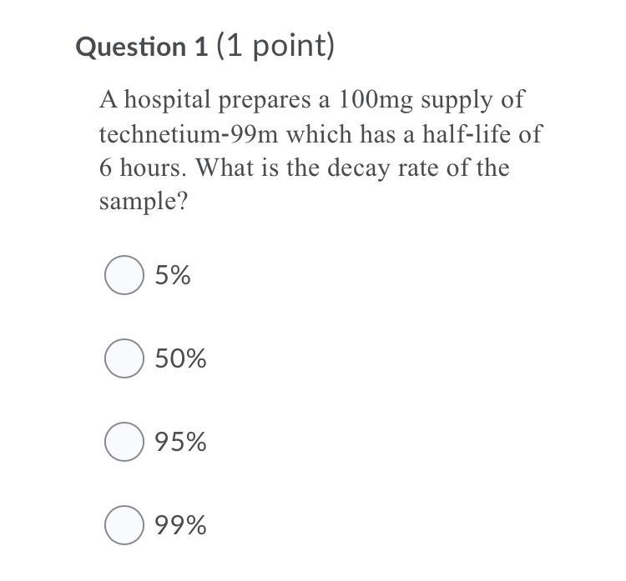Click the "5%" answer label text
Screen dimensions: 626x581
tap(173, 275)
